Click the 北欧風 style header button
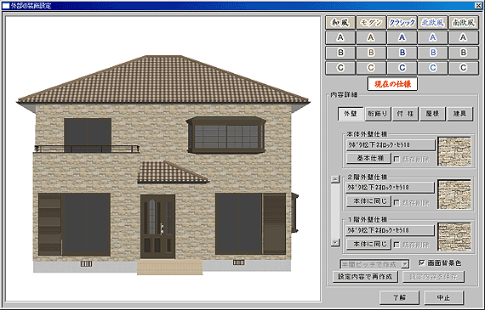 click(432, 23)
